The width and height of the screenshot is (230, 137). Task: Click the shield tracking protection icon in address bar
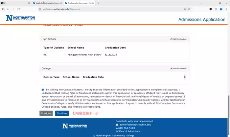[x=40, y=9]
